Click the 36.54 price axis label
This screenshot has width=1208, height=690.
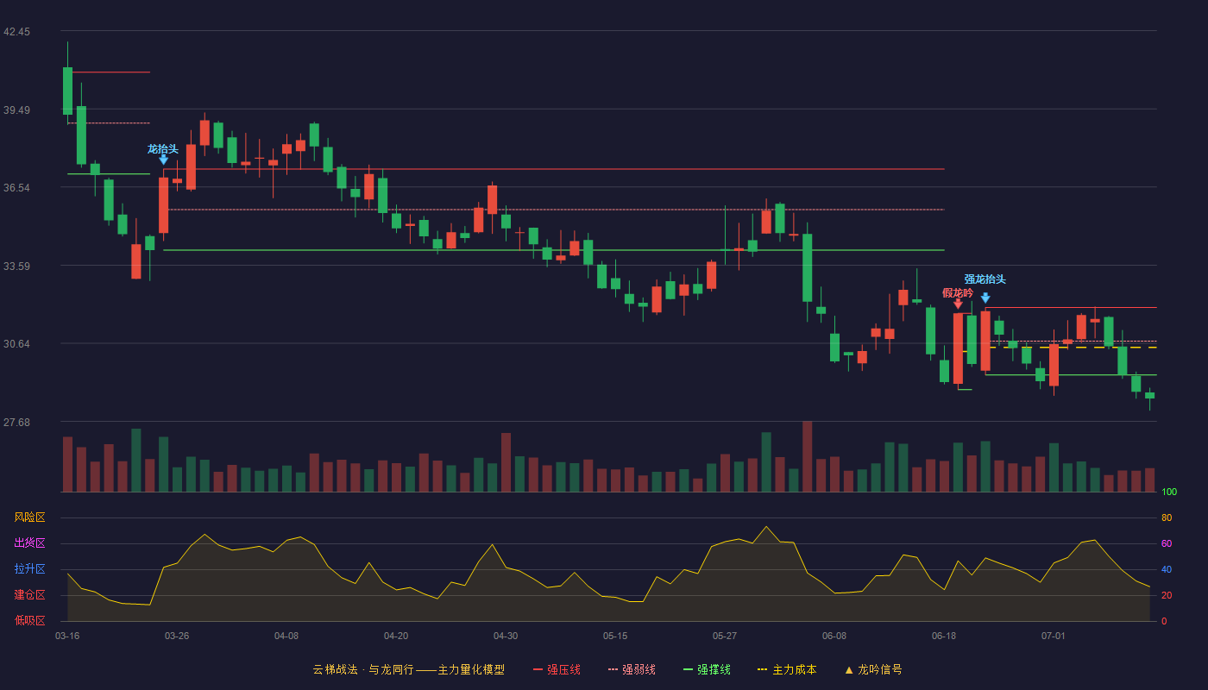point(16,188)
